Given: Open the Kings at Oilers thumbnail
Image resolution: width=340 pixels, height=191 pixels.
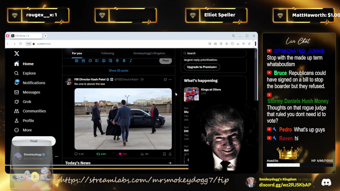Looking at the screenshot, I should pos(191,94).
